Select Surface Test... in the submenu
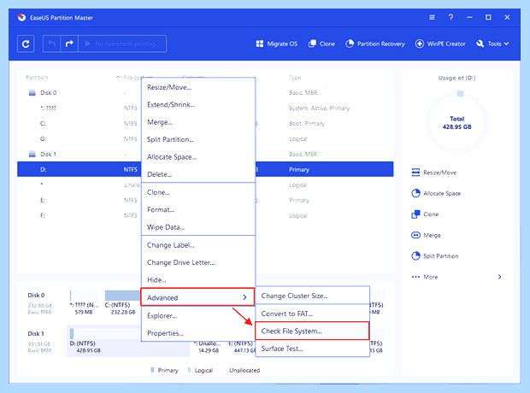The height and width of the screenshot is (393, 530). click(312, 349)
